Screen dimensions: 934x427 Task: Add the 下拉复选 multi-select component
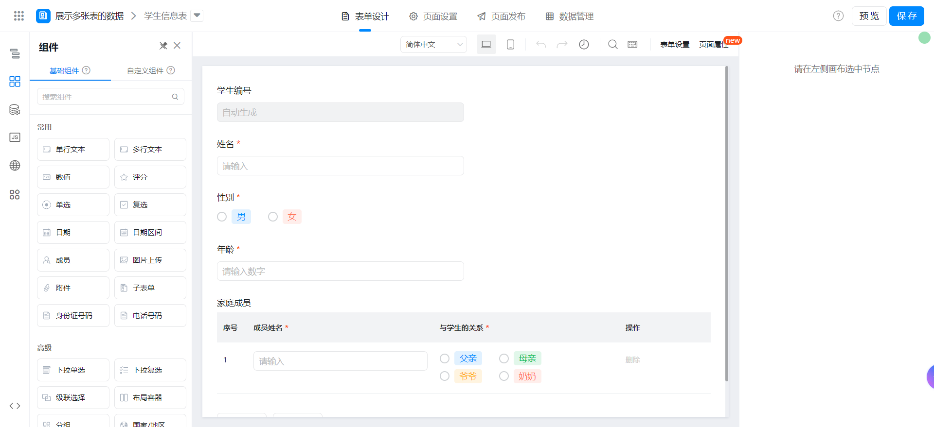[150, 370]
